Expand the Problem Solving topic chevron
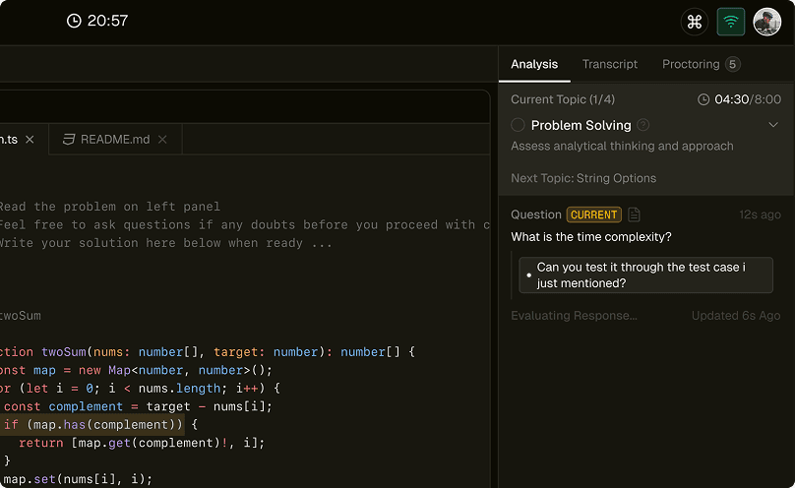 click(772, 125)
